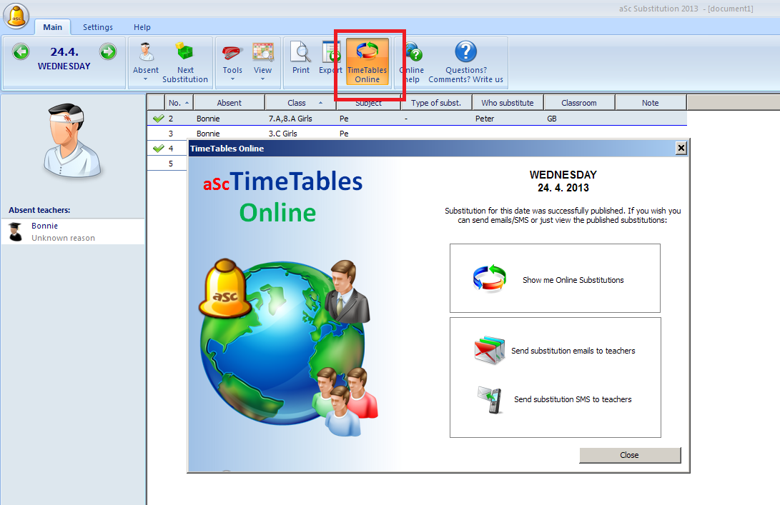This screenshot has height=505, width=780.
Task: Expand the View dropdown arrow
Action: 262,79
